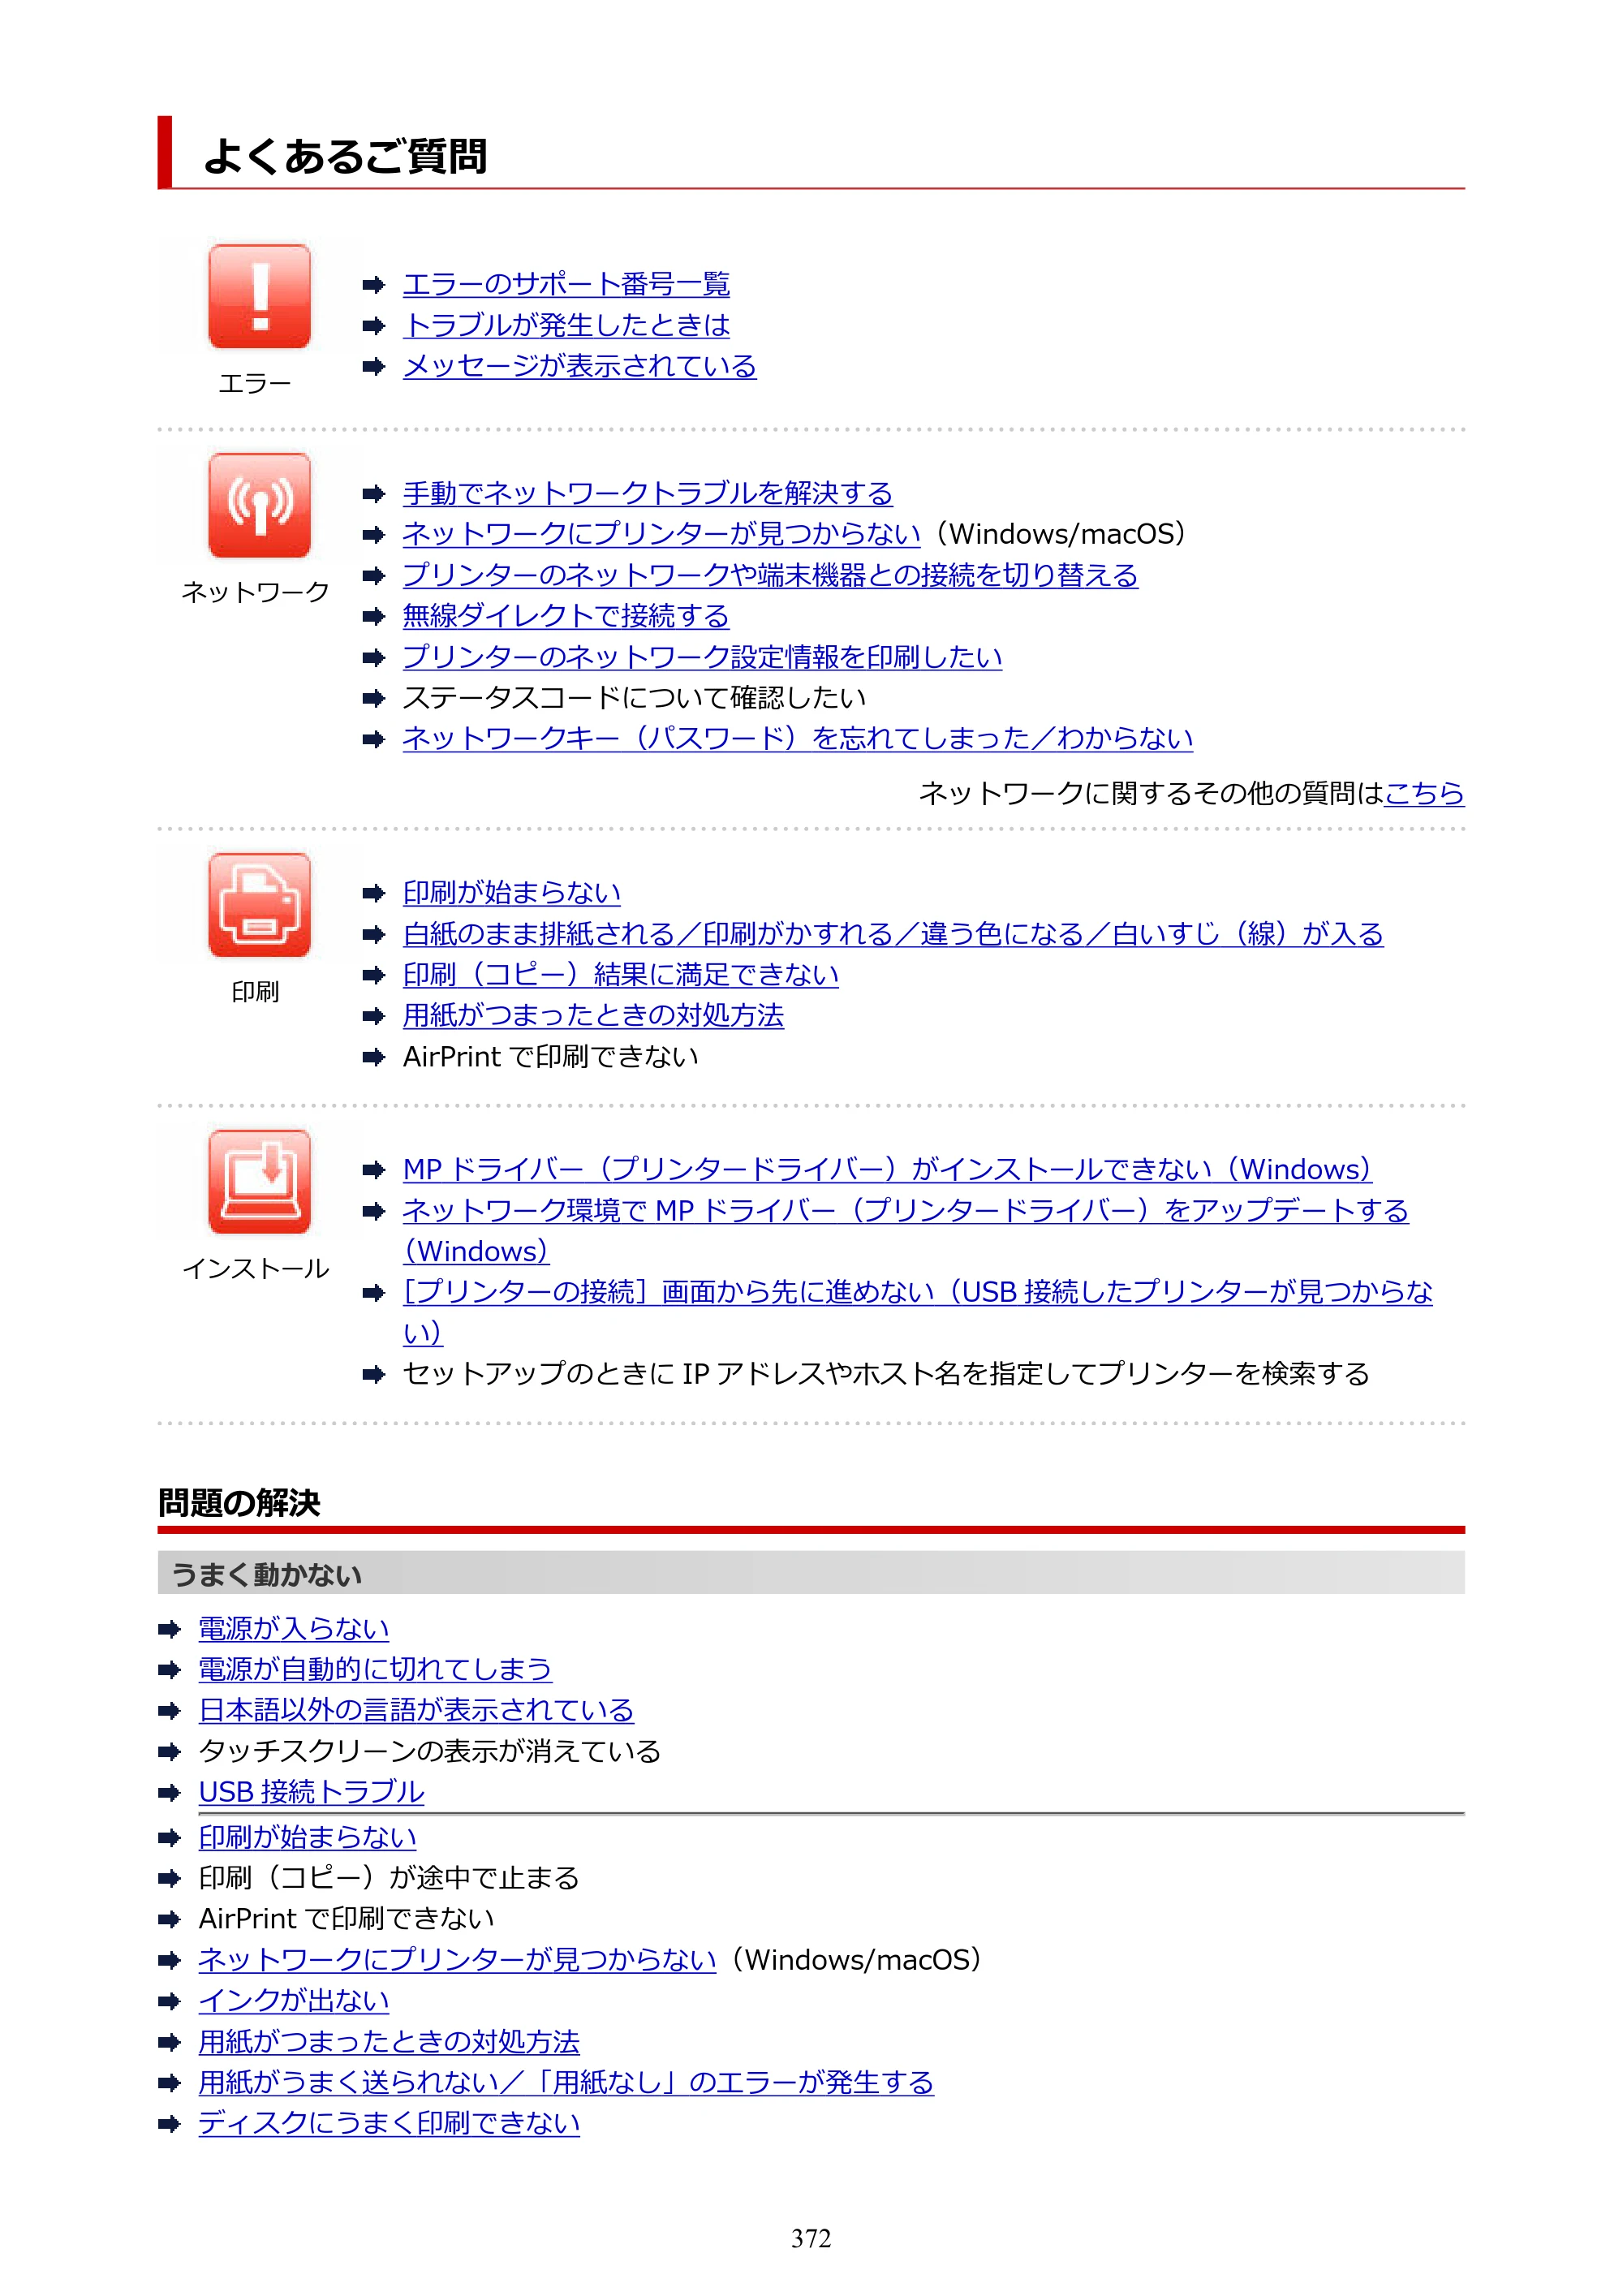The height and width of the screenshot is (2296, 1623).
Task: Open プリンターのネットワークや端末機器との接続を切り替える link
Action: point(770,575)
